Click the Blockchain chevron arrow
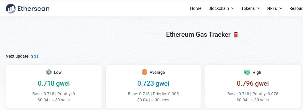 (233, 8)
